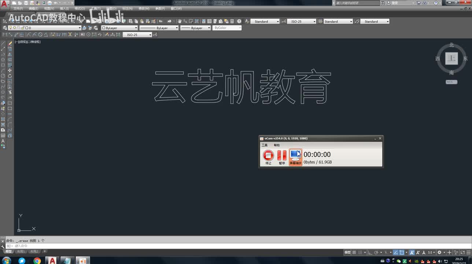Click the Redo arrow in standard toolbar

[x=169, y=21]
